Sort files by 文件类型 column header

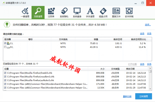click(x=115, y=69)
